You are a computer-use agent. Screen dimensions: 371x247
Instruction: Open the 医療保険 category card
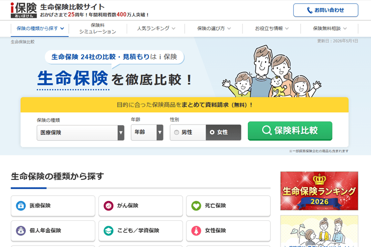[53, 206]
